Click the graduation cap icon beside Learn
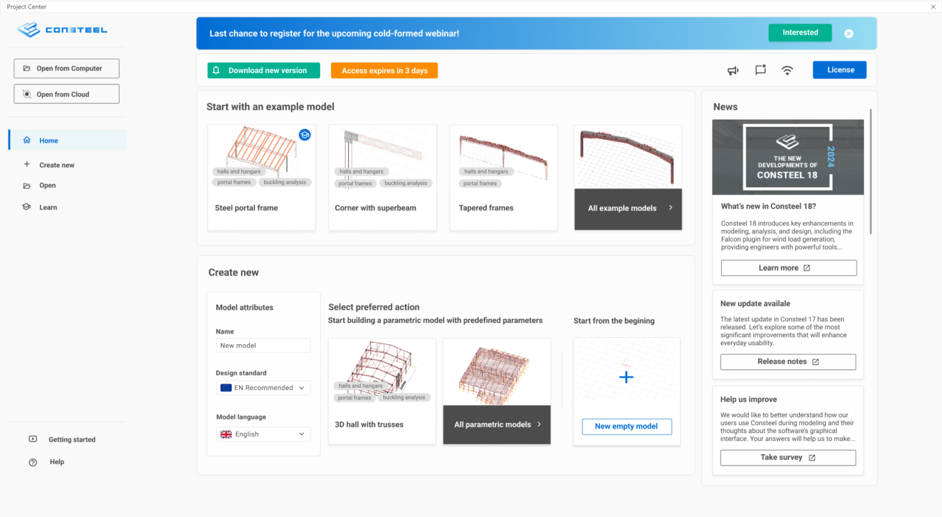Viewport: 942px width, 517px height. point(26,207)
